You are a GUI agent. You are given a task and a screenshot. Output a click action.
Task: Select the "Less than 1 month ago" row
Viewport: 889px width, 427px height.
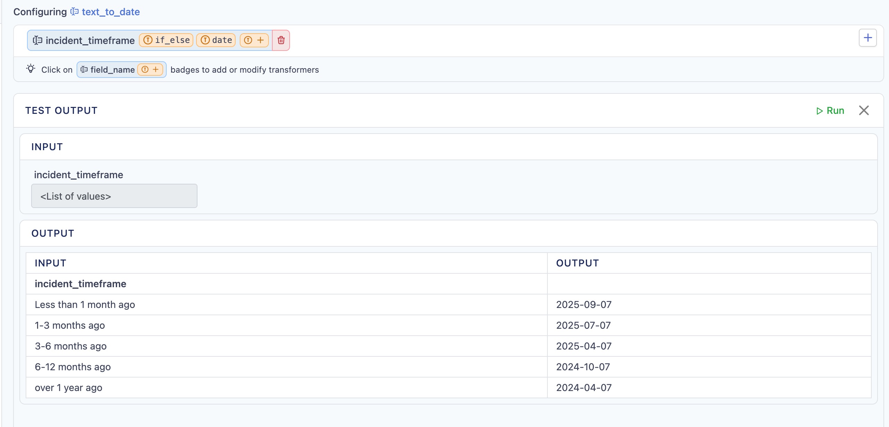(x=85, y=305)
